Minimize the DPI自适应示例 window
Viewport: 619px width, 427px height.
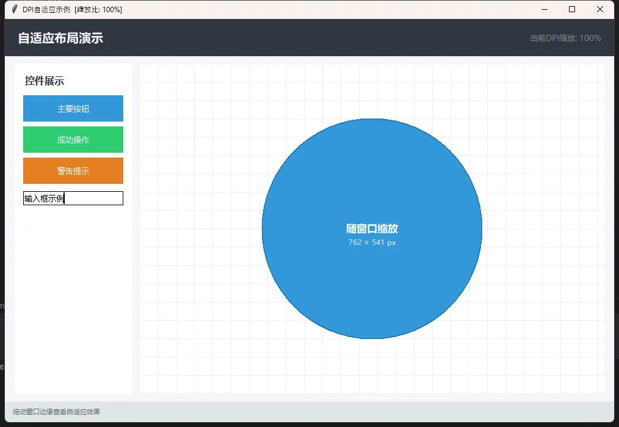click(544, 9)
